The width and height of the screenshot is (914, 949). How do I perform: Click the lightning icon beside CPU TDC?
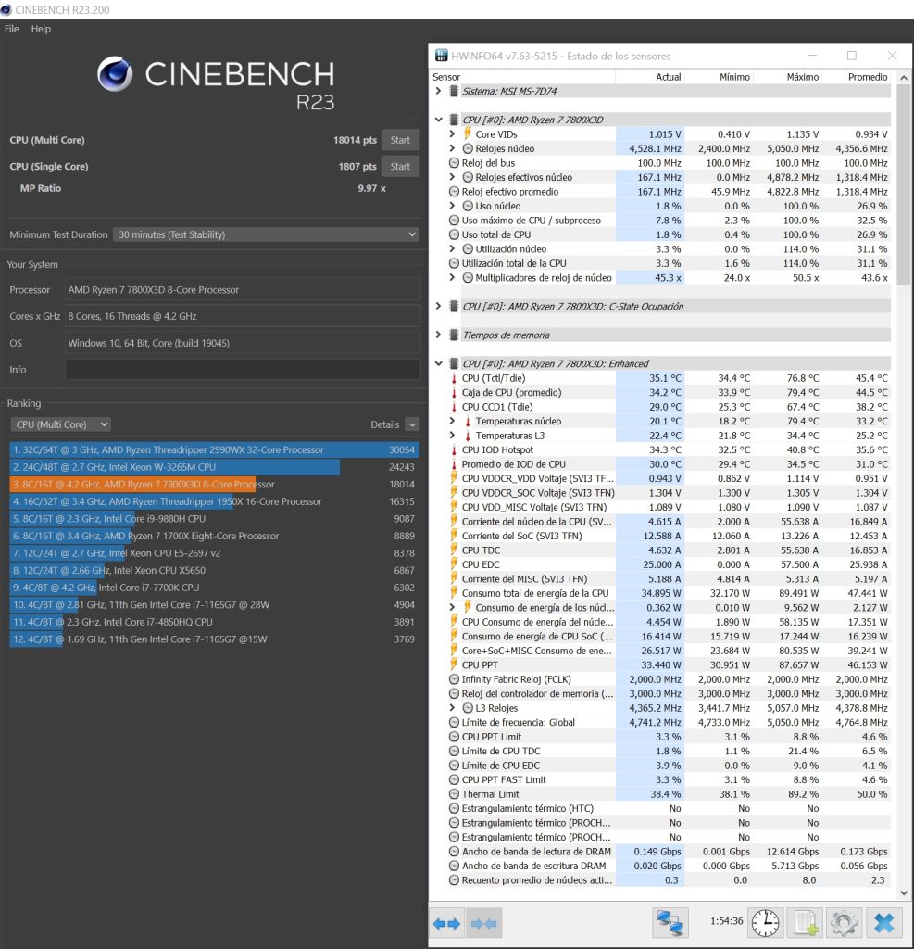coord(454,550)
